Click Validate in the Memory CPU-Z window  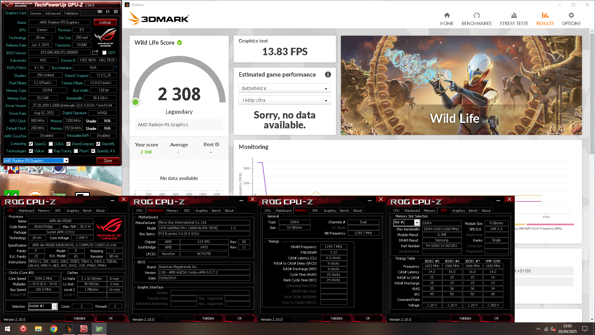pyautogui.click(x=337, y=318)
